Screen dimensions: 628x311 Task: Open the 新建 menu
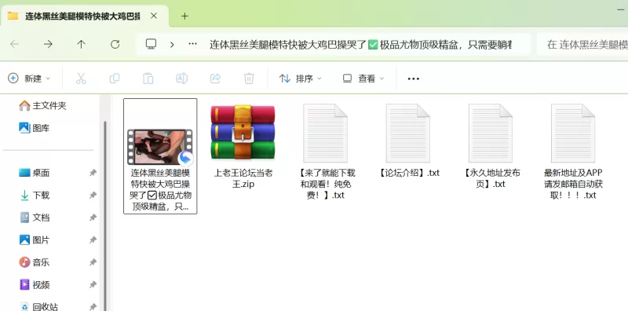(x=29, y=79)
